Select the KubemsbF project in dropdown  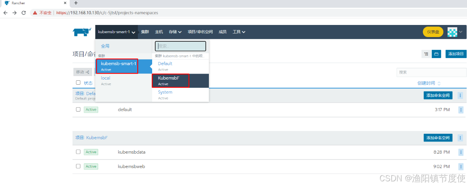click(180, 80)
